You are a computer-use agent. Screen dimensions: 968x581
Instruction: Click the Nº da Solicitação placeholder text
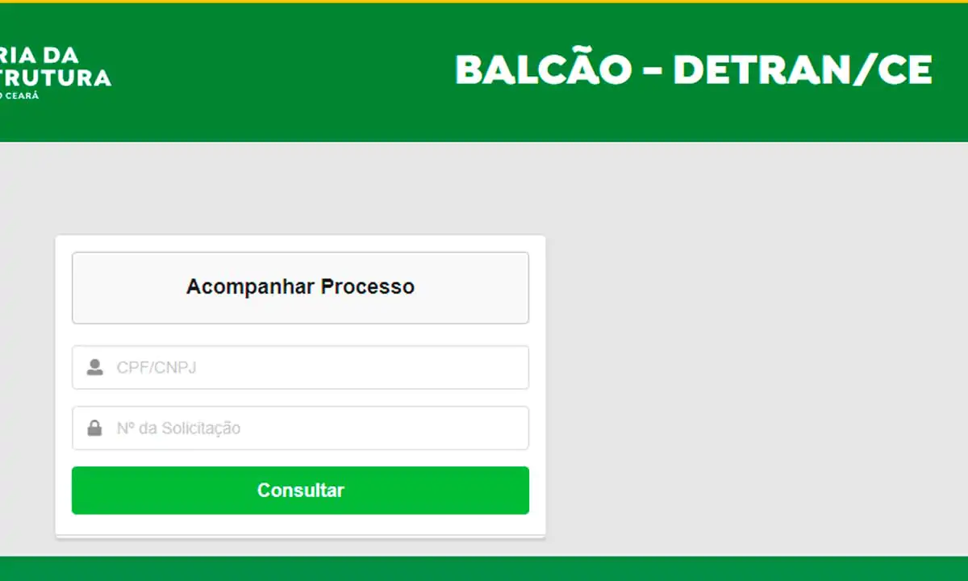pyautogui.click(x=178, y=428)
